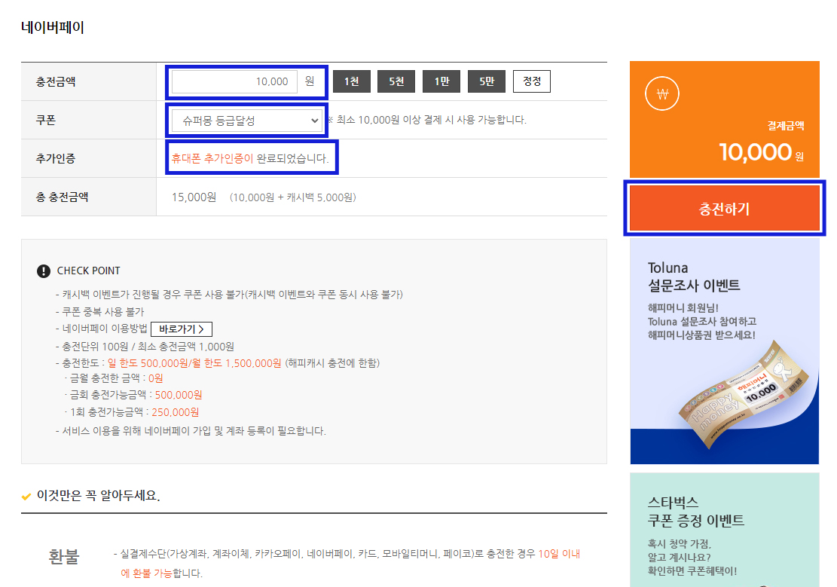
Task: Open the 슈퍼몽 등급달성 coupon dropdown
Action: pos(246,121)
